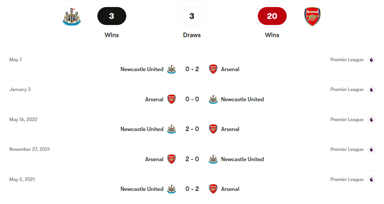Open the May 16, 2022 score 2 - 0
Image resolution: width=384 pixels, height=204 pixels.
click(192, 129)
